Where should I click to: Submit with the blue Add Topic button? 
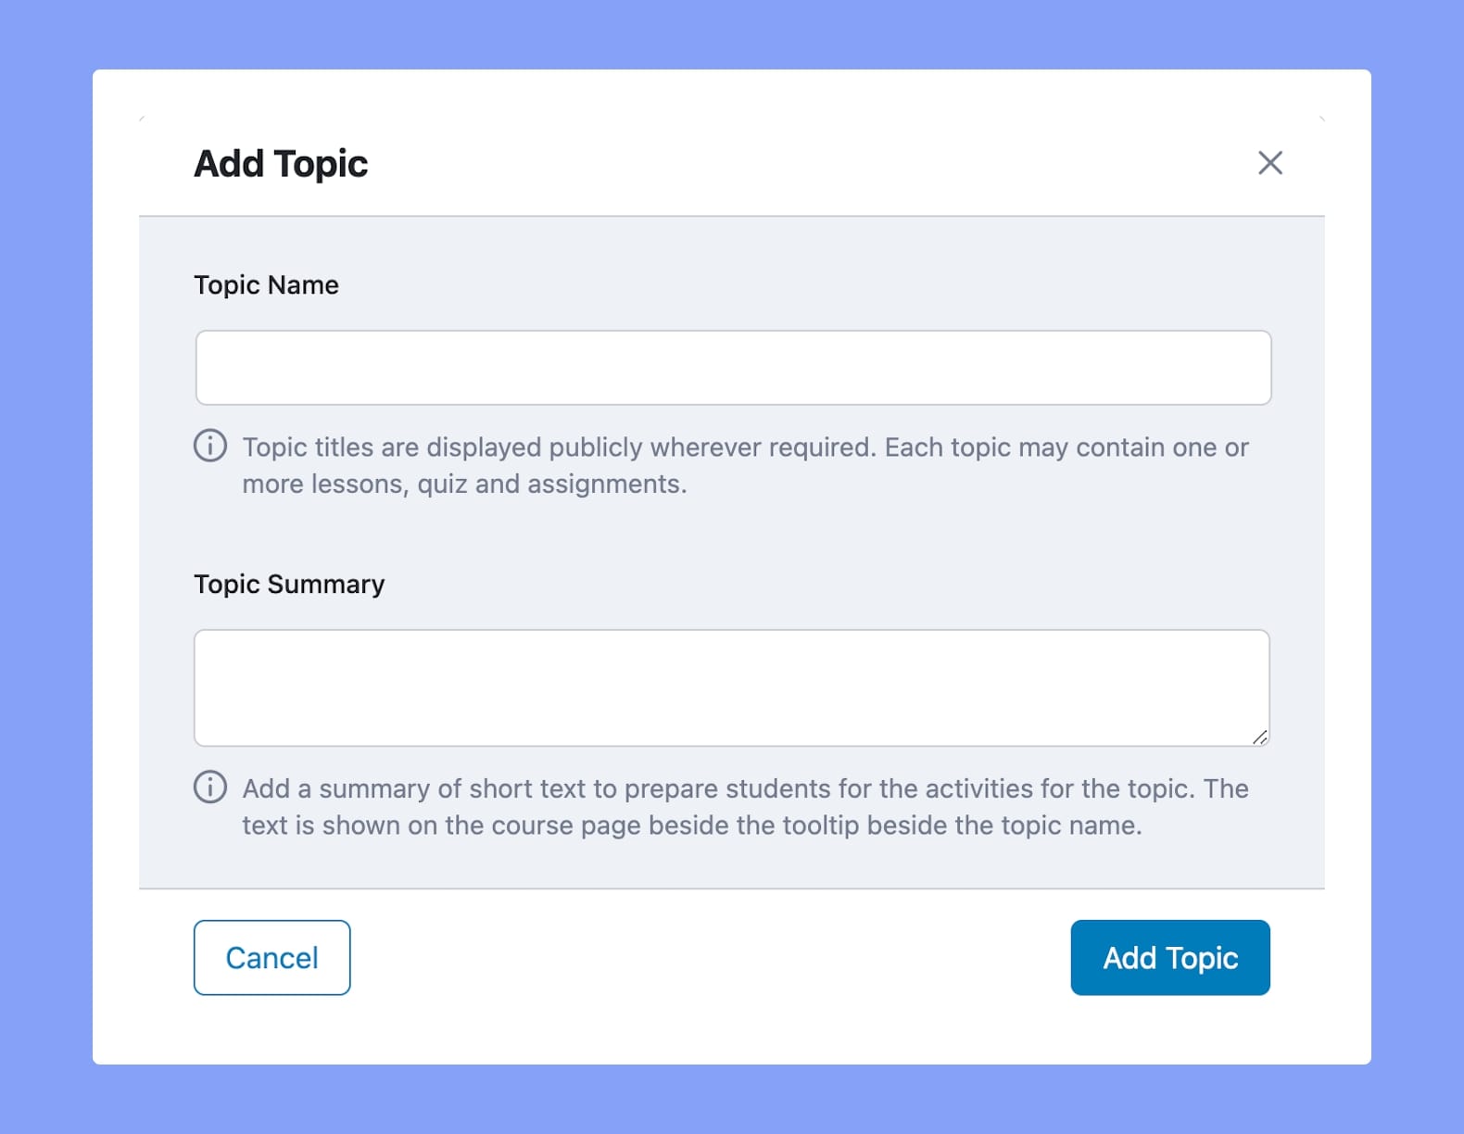(x=1170, y=957)
